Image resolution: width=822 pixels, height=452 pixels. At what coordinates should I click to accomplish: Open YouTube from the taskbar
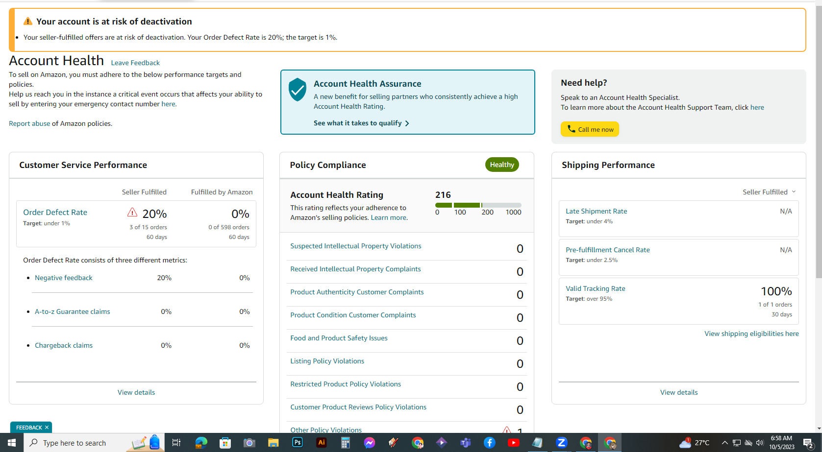pyautogui.click(x=513, y=443)
